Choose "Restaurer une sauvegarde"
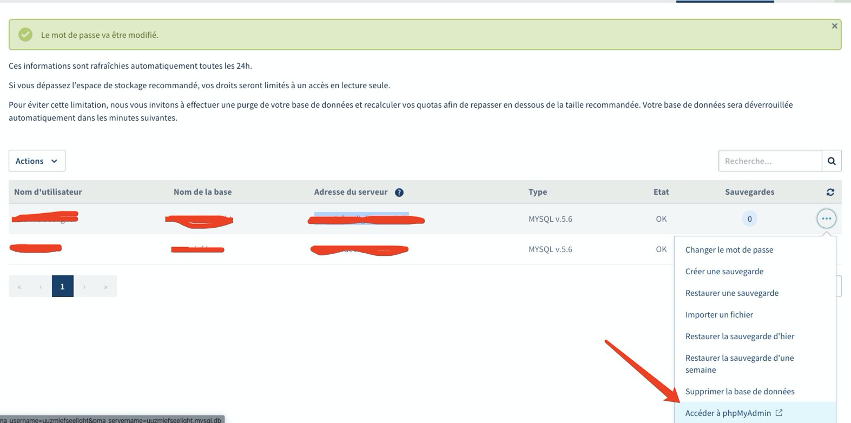Screen dimensions: 851x423 (731, 293)
